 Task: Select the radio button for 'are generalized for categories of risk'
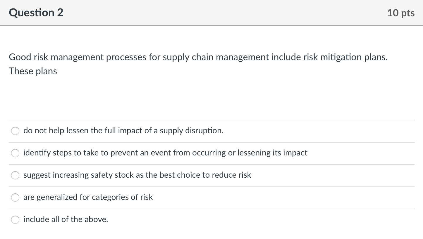(15, 198)
